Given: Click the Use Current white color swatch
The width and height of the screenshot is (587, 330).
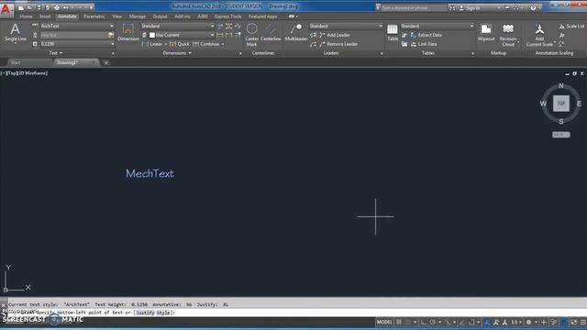Looking at the screenshot, I should [152, 35].
